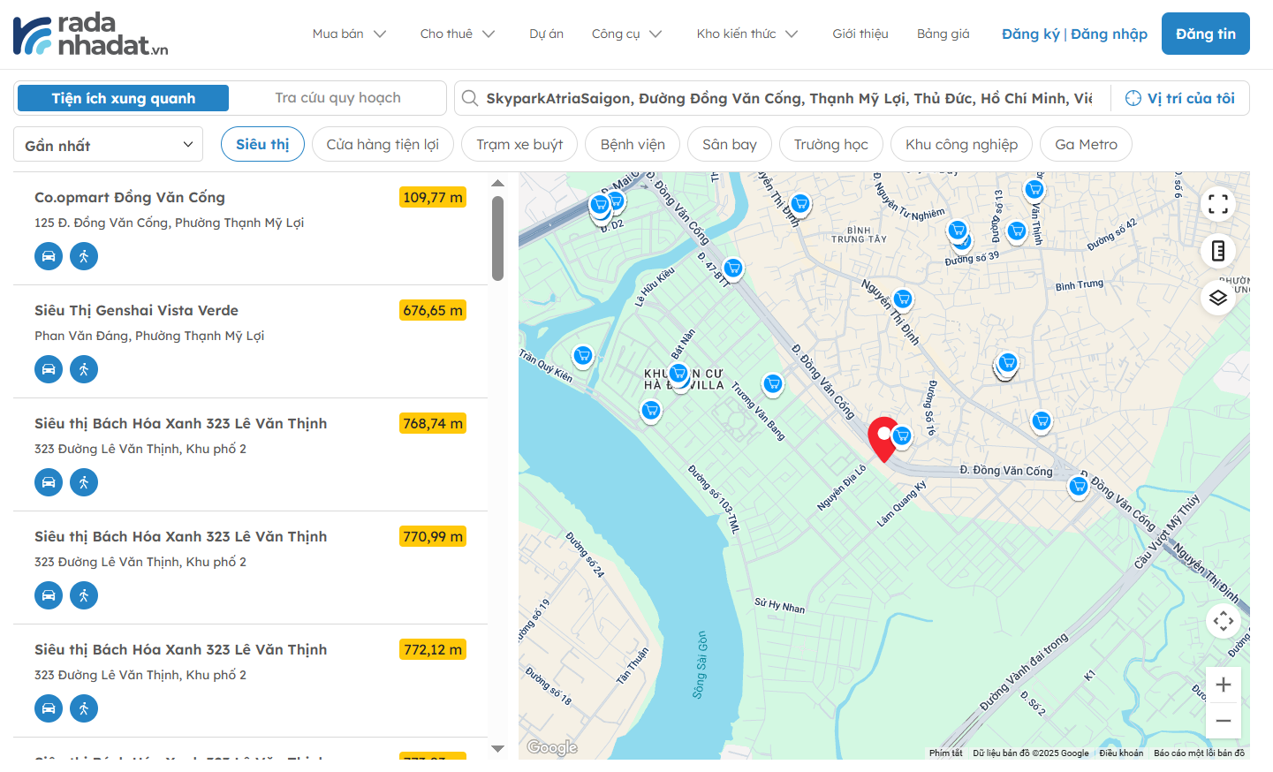
Task: Show driving route to Co.opmart Đồng Văn Cống
Action: click(49, 256)
